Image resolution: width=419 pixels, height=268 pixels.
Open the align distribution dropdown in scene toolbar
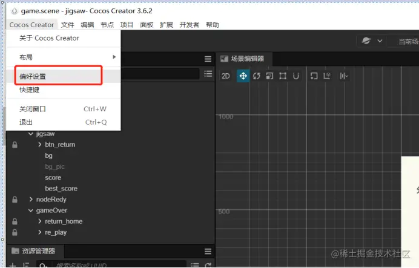(x=344, y=76)
